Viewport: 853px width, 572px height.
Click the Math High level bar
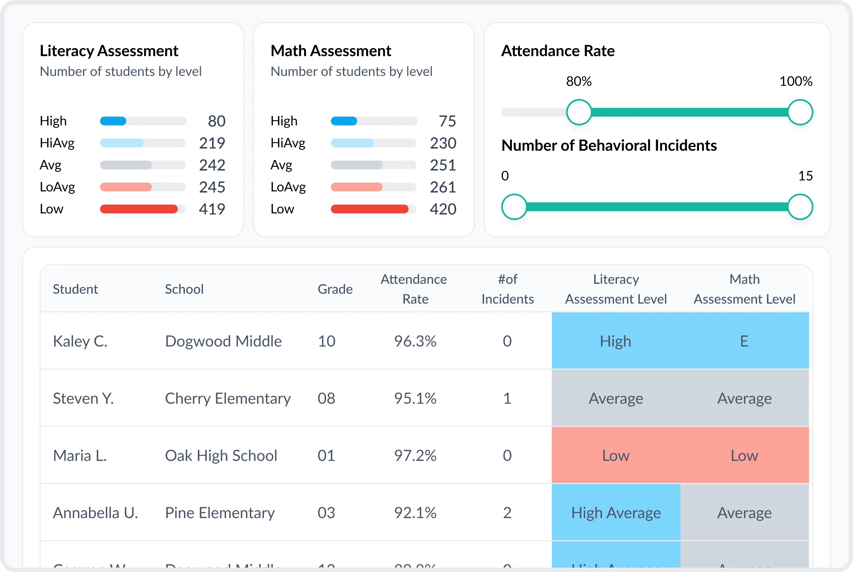[374, 121]
